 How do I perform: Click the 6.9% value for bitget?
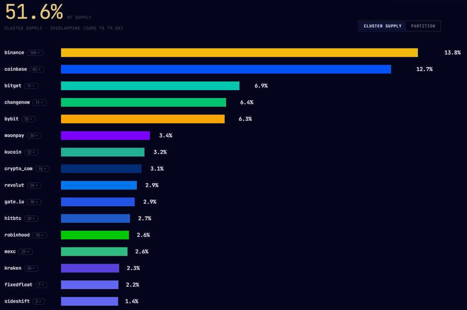click(261, 86)
